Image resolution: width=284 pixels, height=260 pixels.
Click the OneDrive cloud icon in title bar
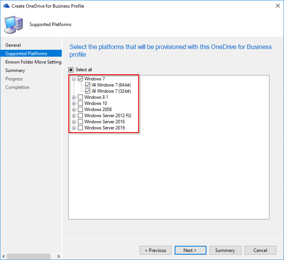coord(6,6)
